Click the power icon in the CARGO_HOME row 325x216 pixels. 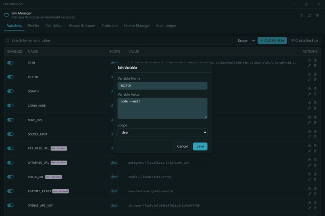point(309,103)
